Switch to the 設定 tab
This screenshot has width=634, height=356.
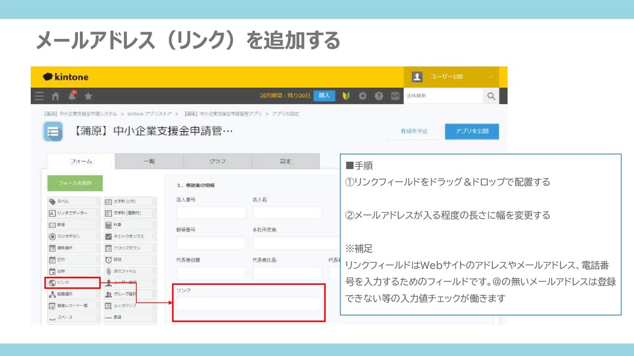(285, 161)
